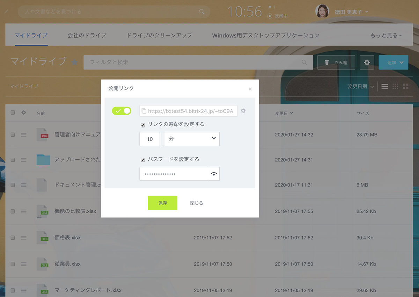The image size is (419, 297).
Task: Open link settings gear in dialog
Action: (x=243, y=111)
